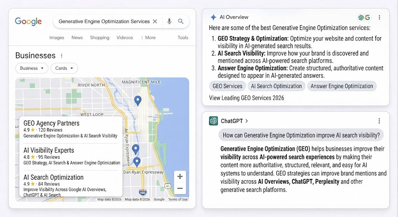Open View Leading GEO Services 2026
This screenshot has height=217, width=398.
click(246, 98)
